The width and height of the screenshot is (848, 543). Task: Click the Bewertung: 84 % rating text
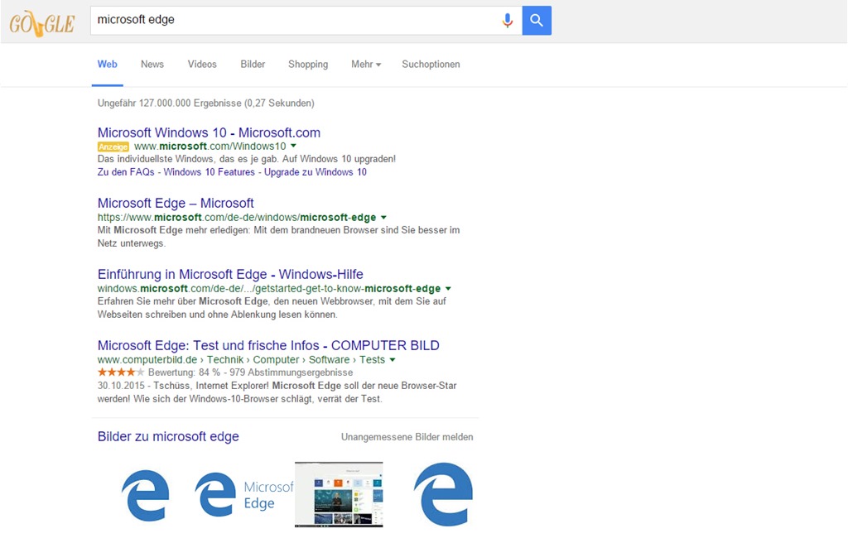pos(184,372)
